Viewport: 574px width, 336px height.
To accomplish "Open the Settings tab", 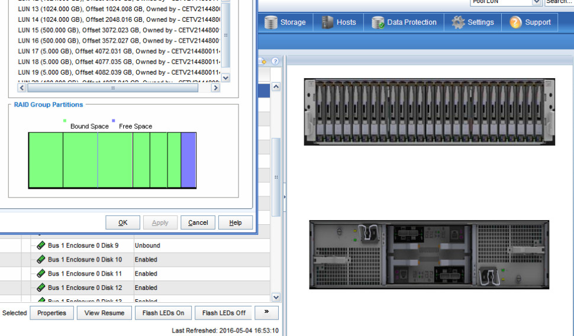I will (473, 22).
